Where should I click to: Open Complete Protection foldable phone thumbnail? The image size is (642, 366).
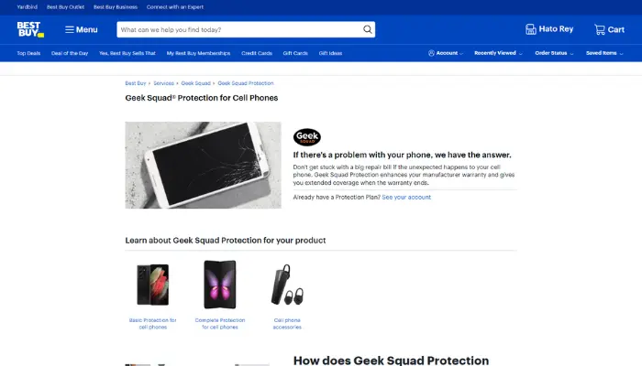coord(220,285)
